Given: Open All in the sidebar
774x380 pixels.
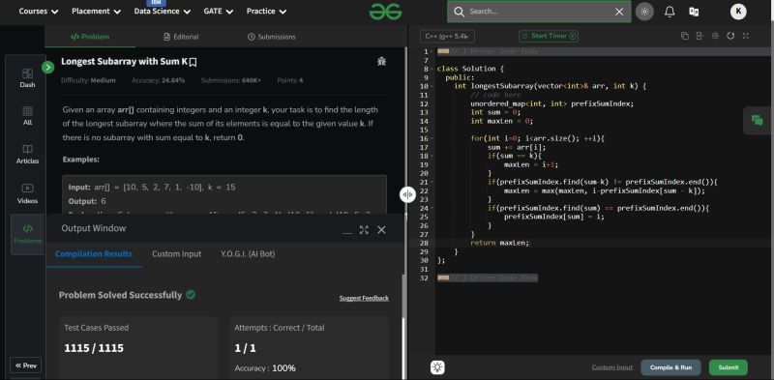Looking at the screenshot, I should [x=28, y=116].
